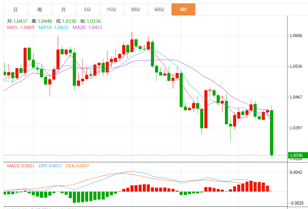
Task: Click the MA20: 1.0433 indicator label
Action: click(x=87, y=27)
